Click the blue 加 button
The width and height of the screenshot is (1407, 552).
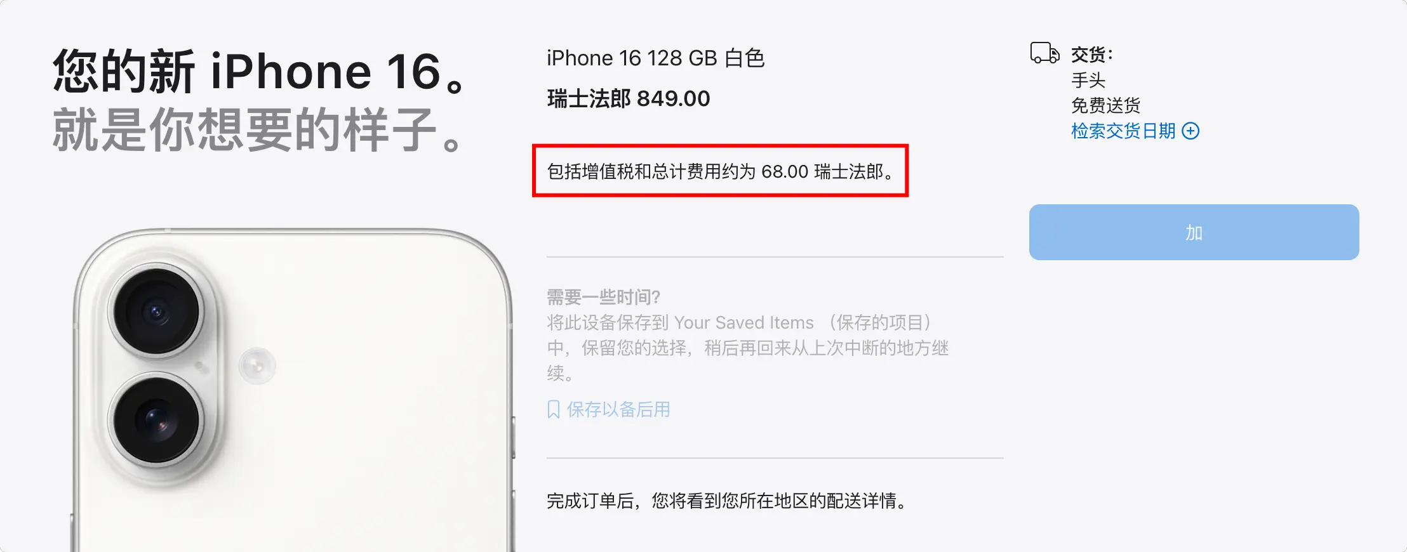click(x=1194, y=232)
